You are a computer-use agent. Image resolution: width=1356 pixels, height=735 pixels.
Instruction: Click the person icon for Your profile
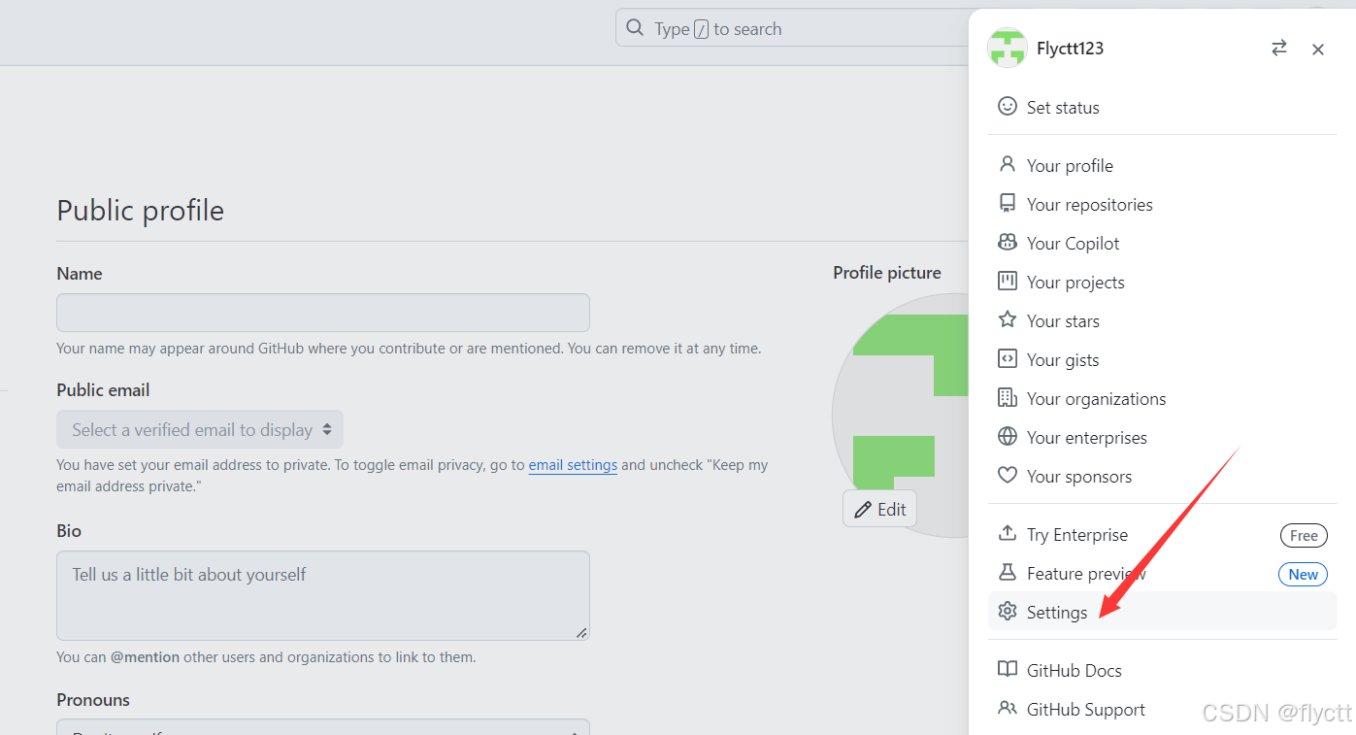coord(1008,165)
